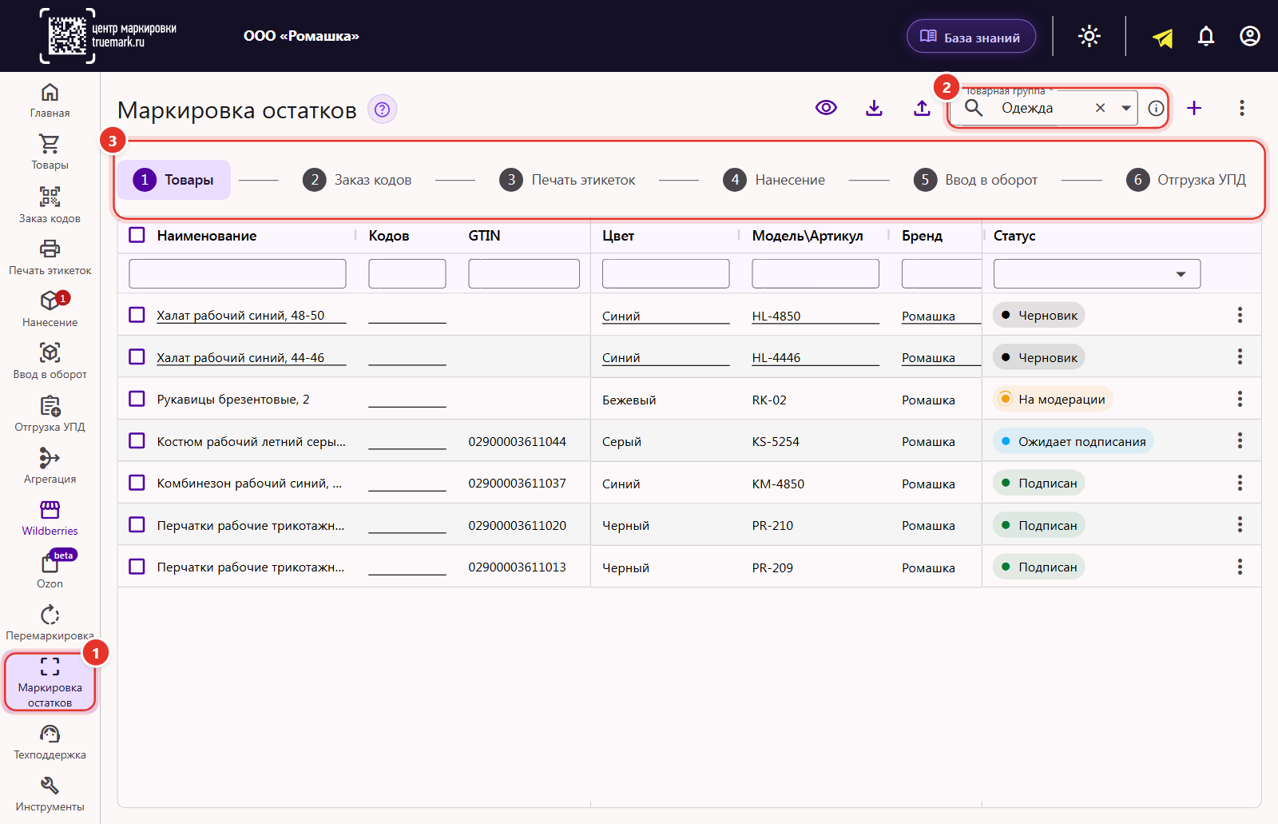This screenshot has height=824, width=1278.
Task: Toggle eye visibility icon in toolbar
Action: (x=826, y=108)
